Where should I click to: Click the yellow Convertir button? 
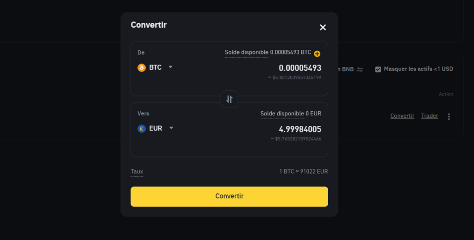229,197
